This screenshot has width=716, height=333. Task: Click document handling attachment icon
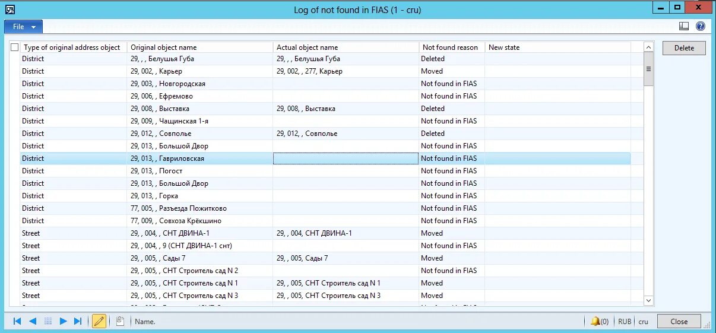pos(120,321)
